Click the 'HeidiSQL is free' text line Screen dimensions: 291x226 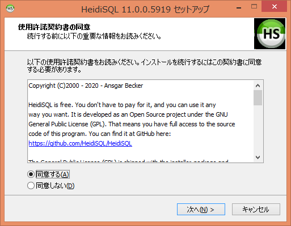(122, 105)
